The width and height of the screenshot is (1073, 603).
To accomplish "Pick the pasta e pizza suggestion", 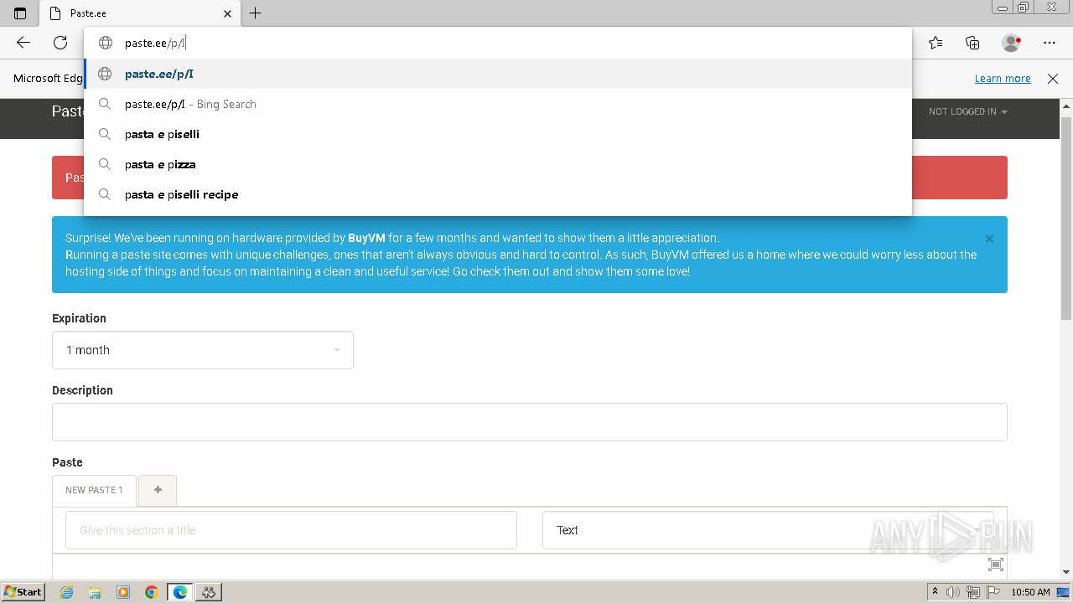I will 498,164.
